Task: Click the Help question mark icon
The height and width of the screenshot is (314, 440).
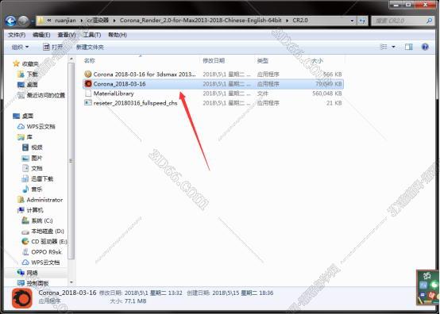Action: [425, 47]
